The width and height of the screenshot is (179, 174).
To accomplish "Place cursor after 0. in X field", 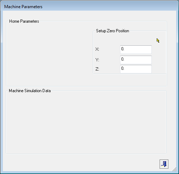I will tap(125, 49).
